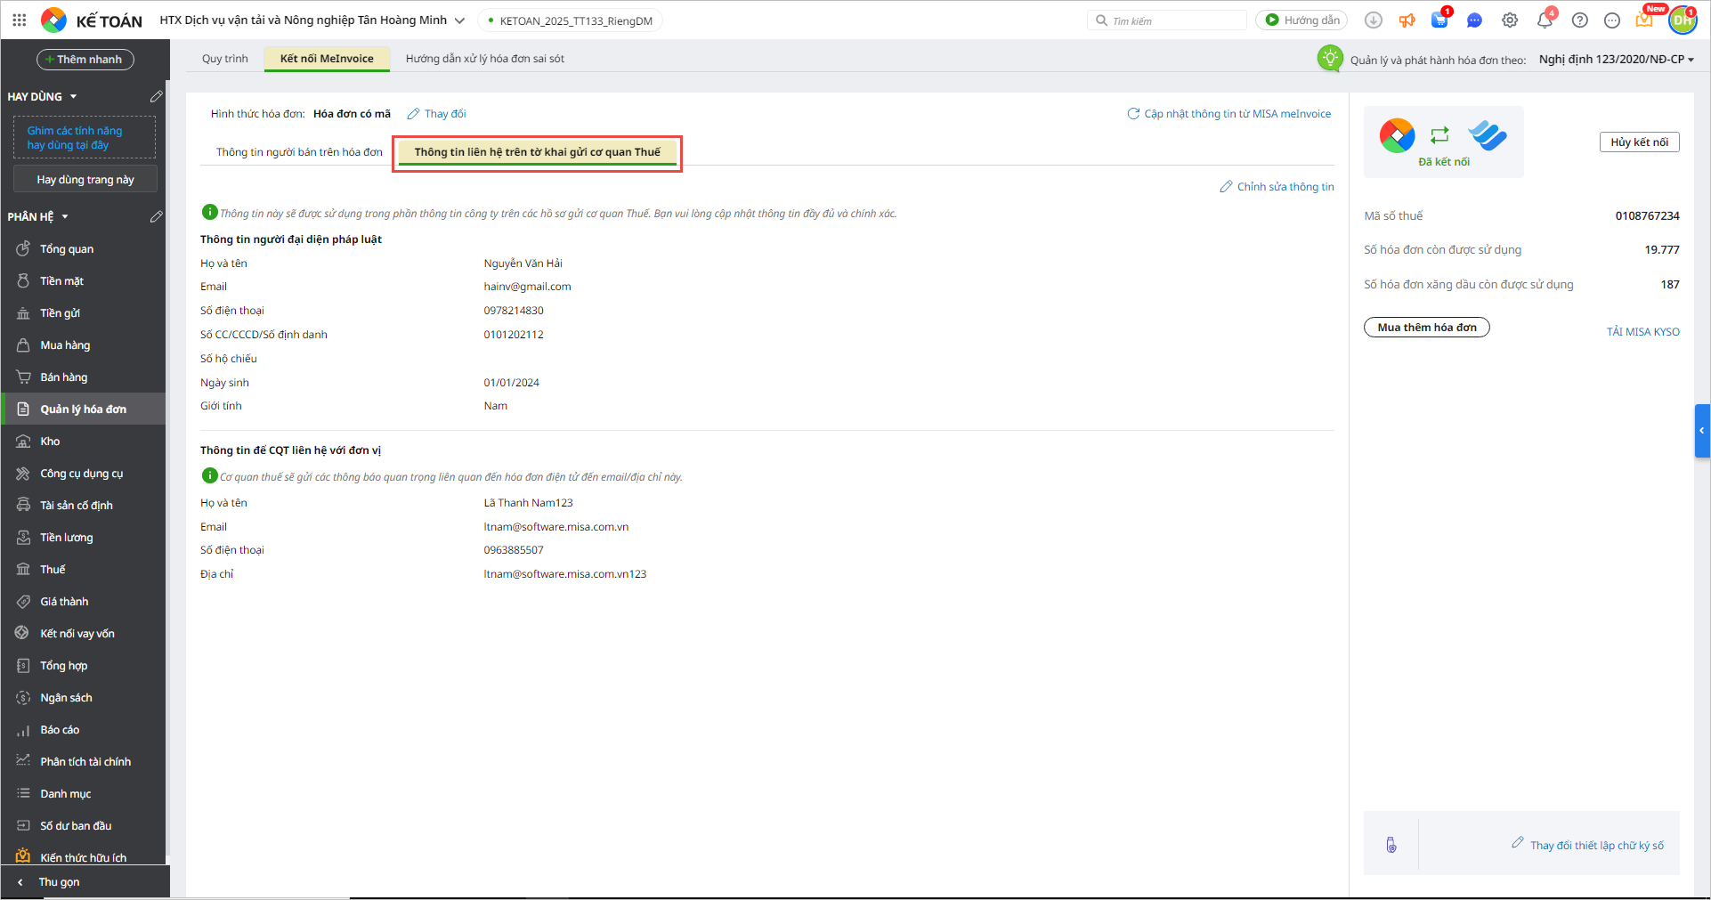Click the megaphone announcements icon

pos(1407,20)
